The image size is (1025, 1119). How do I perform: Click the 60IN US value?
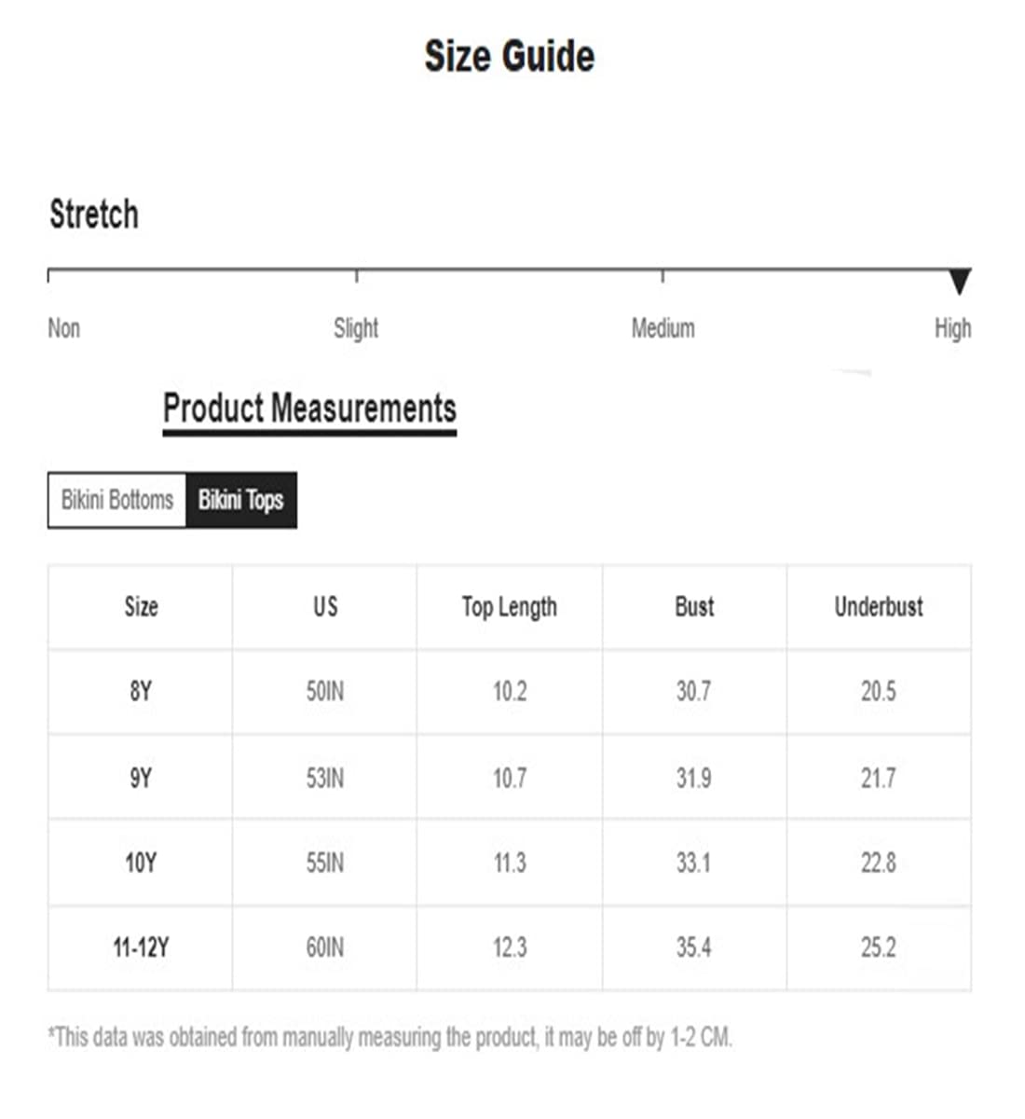pyautogui.click(x=325, y=948)
